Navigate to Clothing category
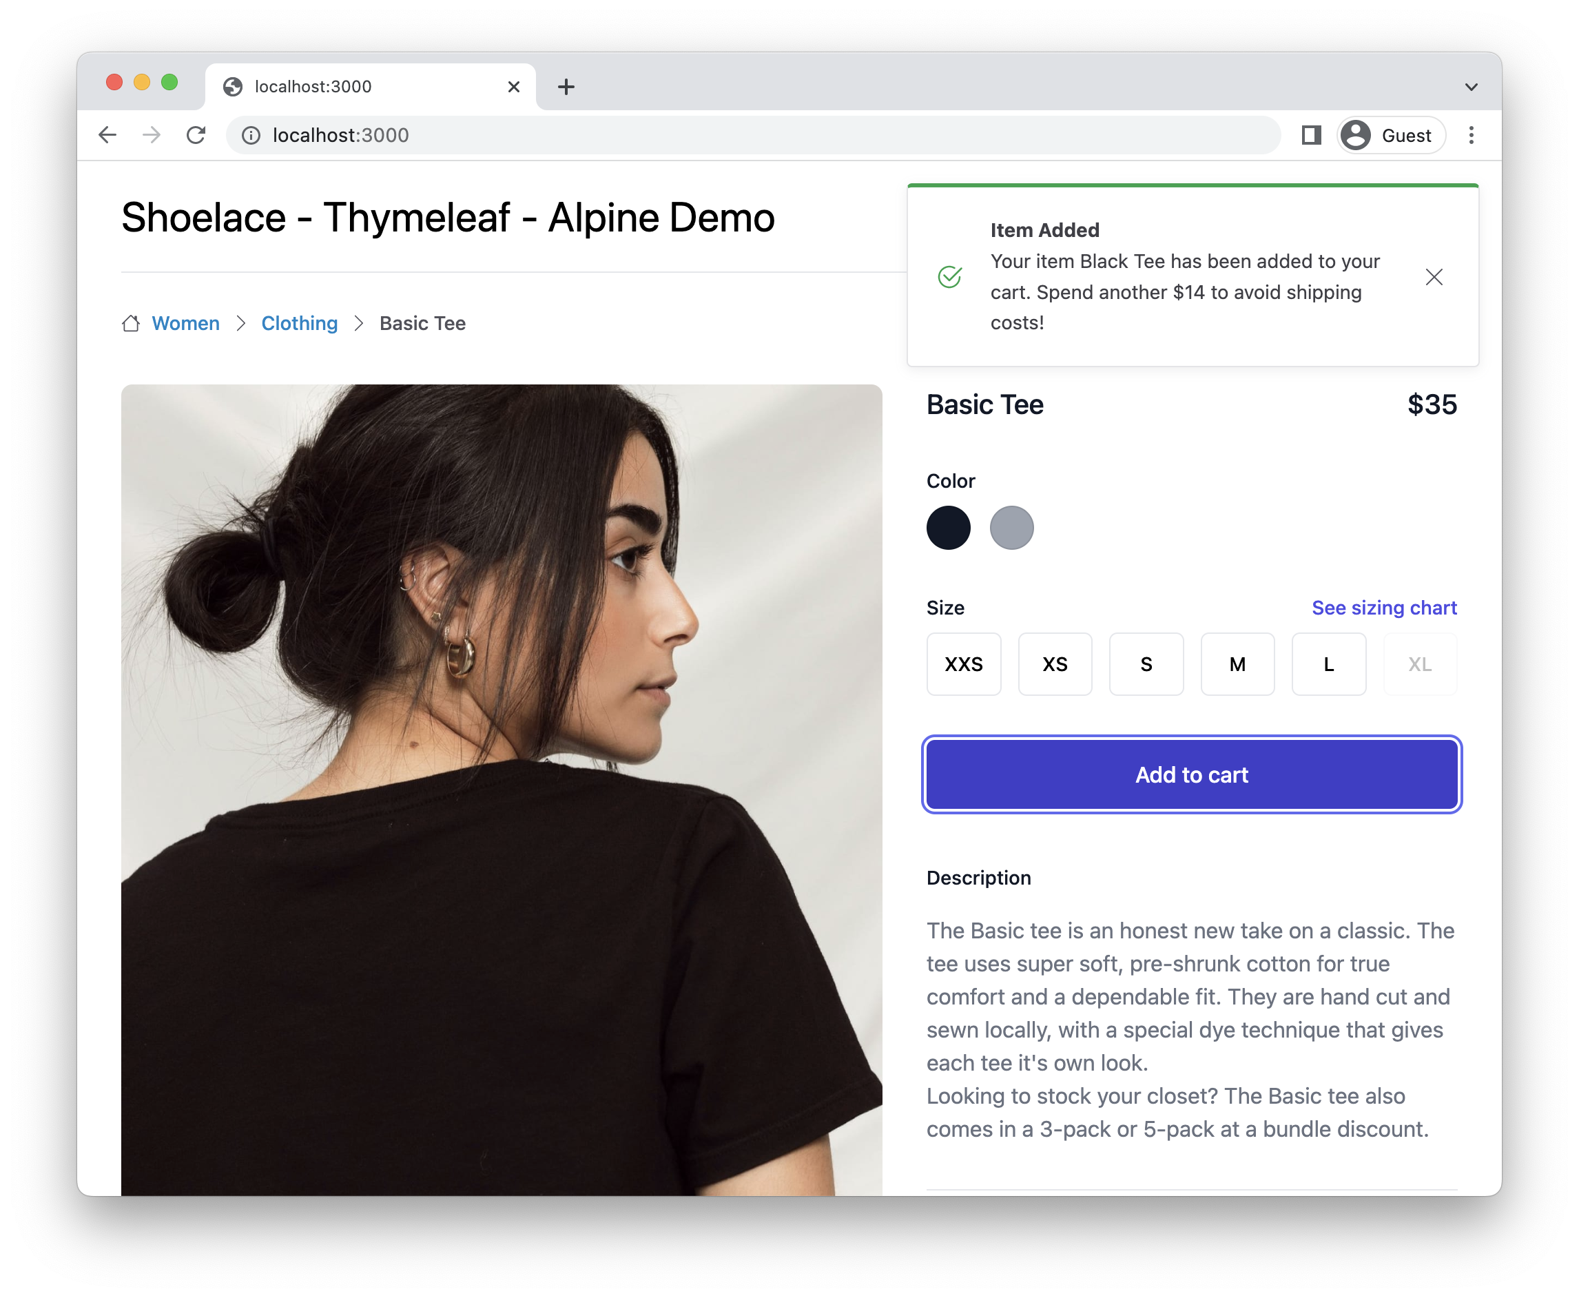The image size is (1579, 1298). [298, 322]
